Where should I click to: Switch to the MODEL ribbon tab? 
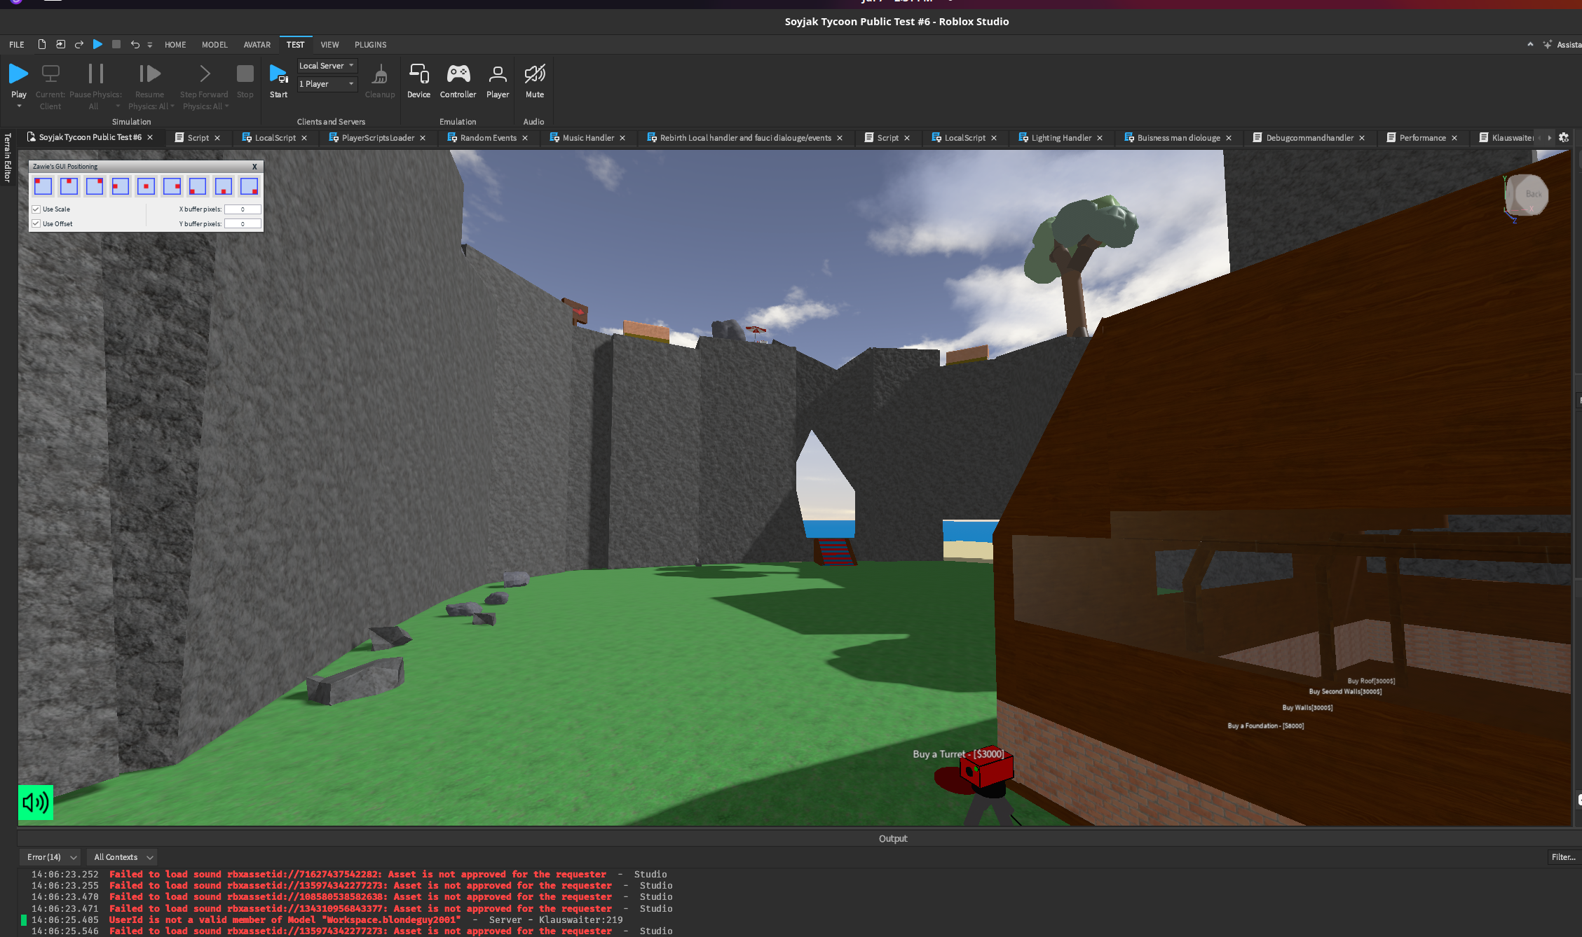pos(214,45)
